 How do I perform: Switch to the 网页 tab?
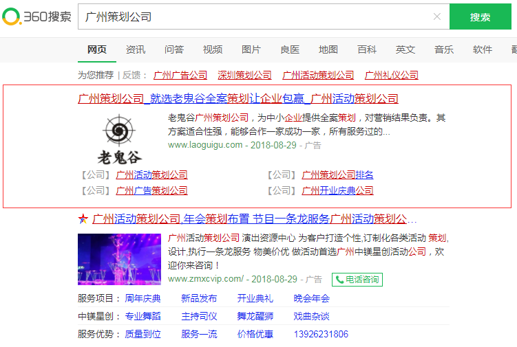(97, 49)
